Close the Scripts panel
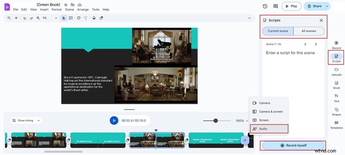The width and height of the screenshot is (345, 155). [321, 20]
